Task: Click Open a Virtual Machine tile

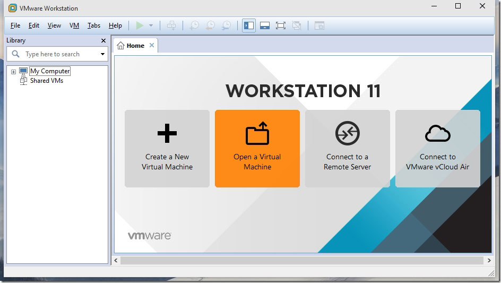Action: point(257,149)
